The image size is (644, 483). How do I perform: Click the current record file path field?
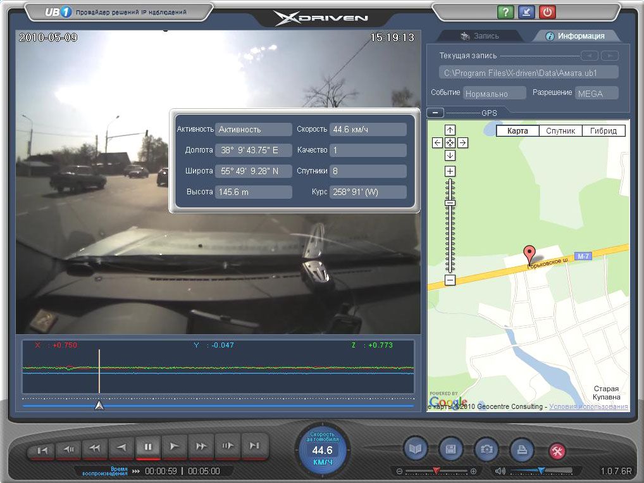click(529, 73)
